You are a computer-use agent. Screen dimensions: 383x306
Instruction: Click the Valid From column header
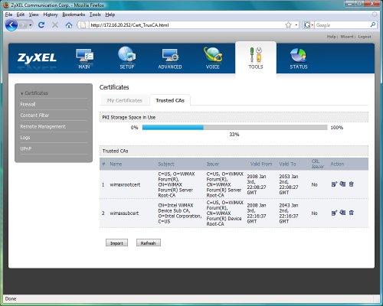click(x=261, y=164)
